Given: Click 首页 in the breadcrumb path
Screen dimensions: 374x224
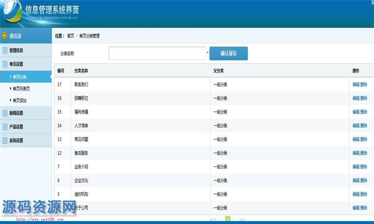Looking at the screenshot, I should point(70,36).
